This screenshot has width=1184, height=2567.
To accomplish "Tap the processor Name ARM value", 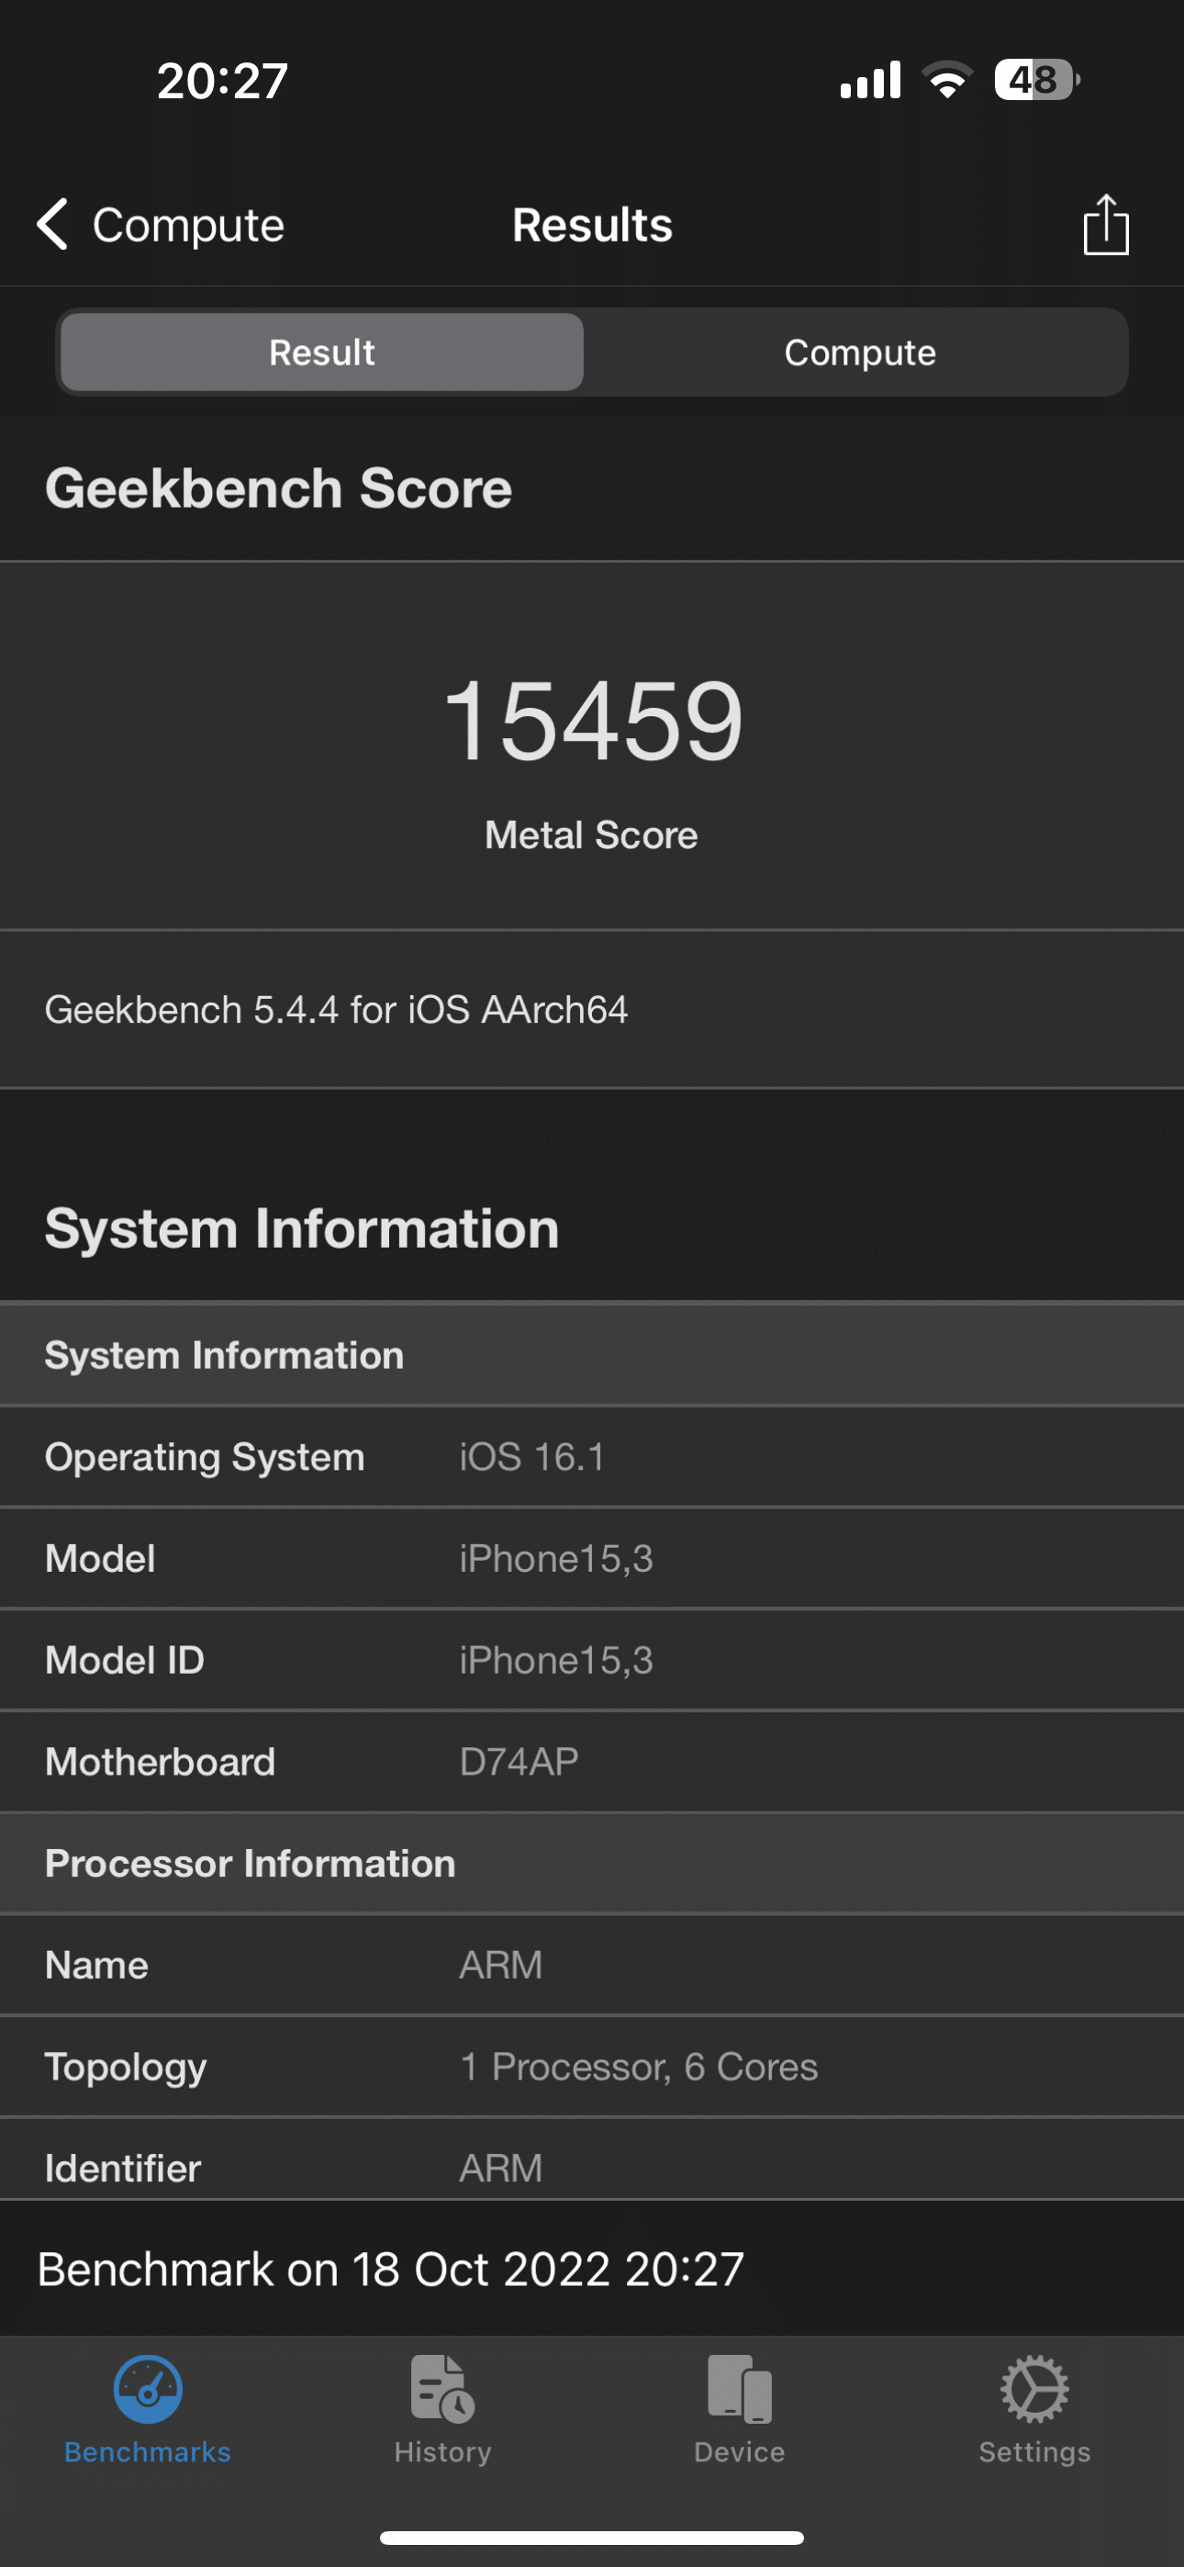I will [x=500, y=1965].
